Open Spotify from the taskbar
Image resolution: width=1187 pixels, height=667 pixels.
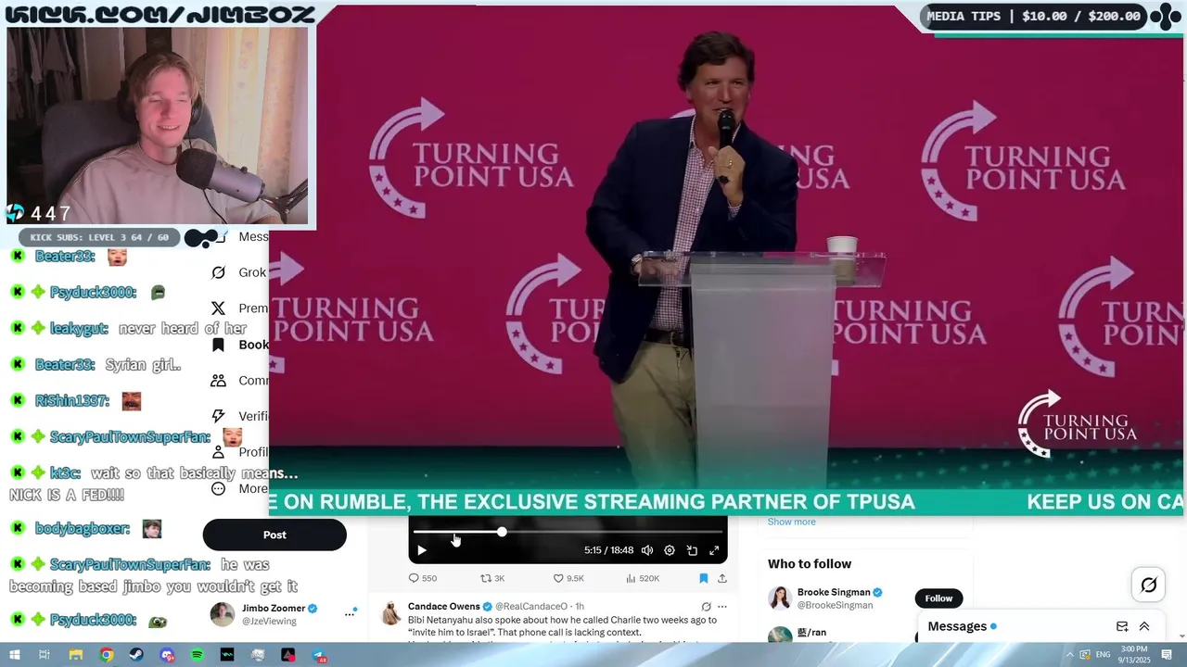tap(198, 655)
